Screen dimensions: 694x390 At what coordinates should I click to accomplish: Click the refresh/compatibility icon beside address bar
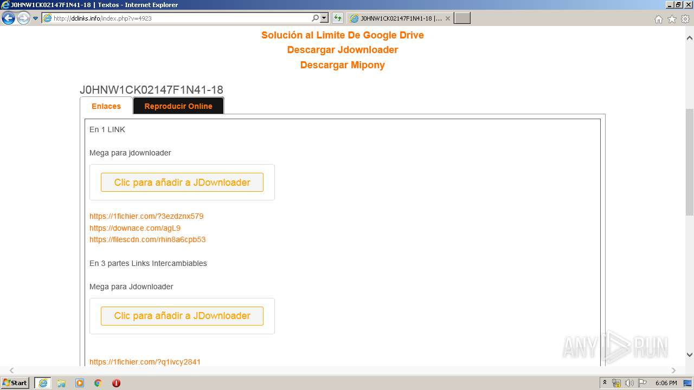(337, 18)
